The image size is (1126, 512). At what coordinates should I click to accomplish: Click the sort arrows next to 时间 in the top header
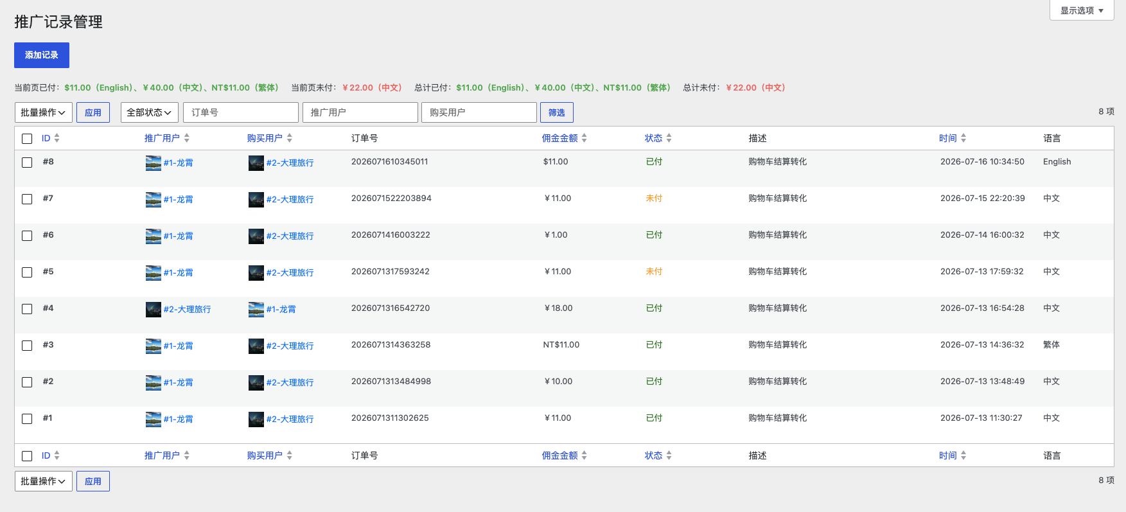[x=963, y=138]
